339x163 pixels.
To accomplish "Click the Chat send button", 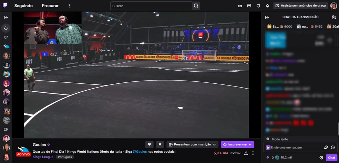I will tap(331, 157).
